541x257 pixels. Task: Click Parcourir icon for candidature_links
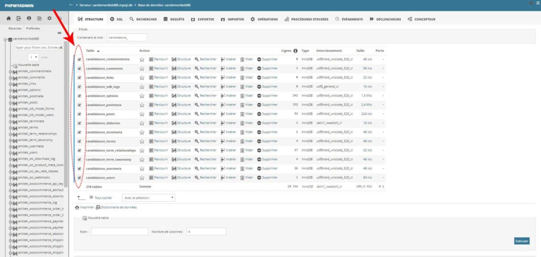click(152, 78)
